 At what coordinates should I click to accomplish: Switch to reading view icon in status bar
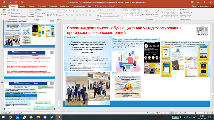pyautogui.click(x=181, y=113)
